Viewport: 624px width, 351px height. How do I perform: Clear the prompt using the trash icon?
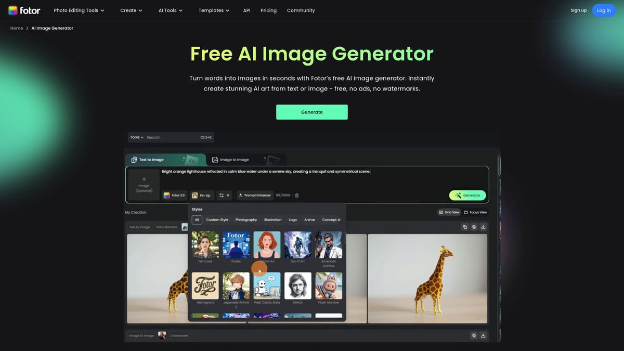pos(296,195)
